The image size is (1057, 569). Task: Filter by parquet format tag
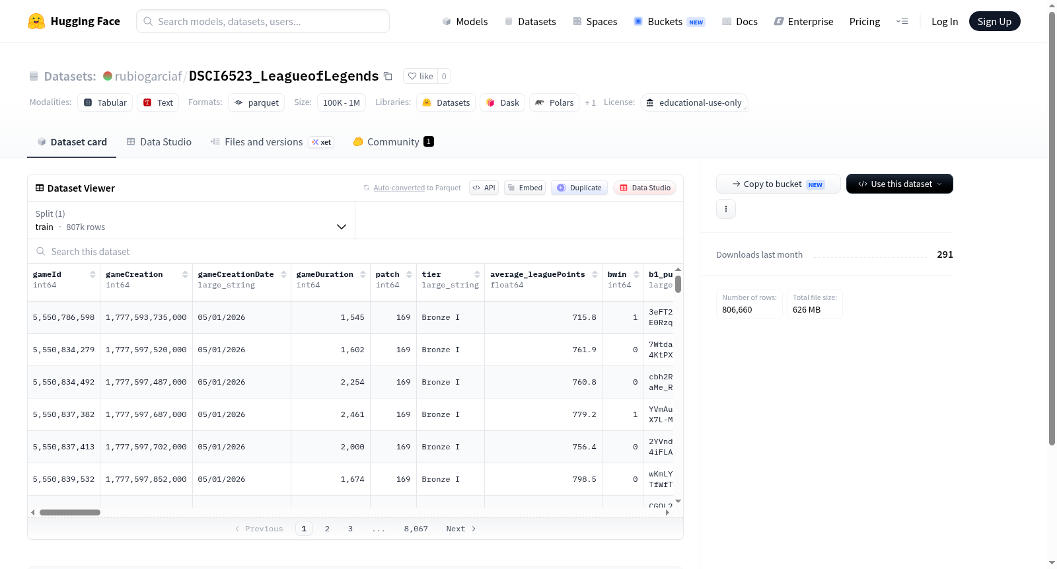point(256,102)
